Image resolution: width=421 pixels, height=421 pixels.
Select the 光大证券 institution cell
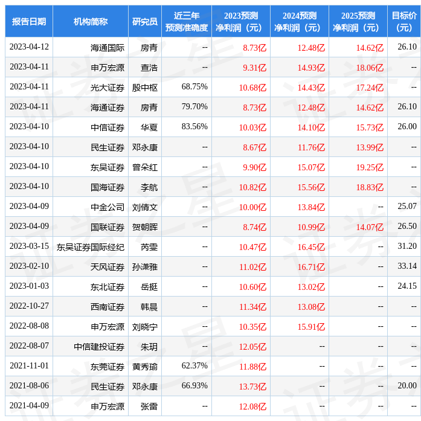(x=108, y=88)
